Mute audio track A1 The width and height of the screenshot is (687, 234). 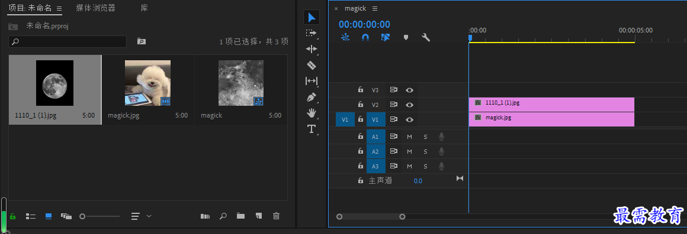click(x=409, y=137)
